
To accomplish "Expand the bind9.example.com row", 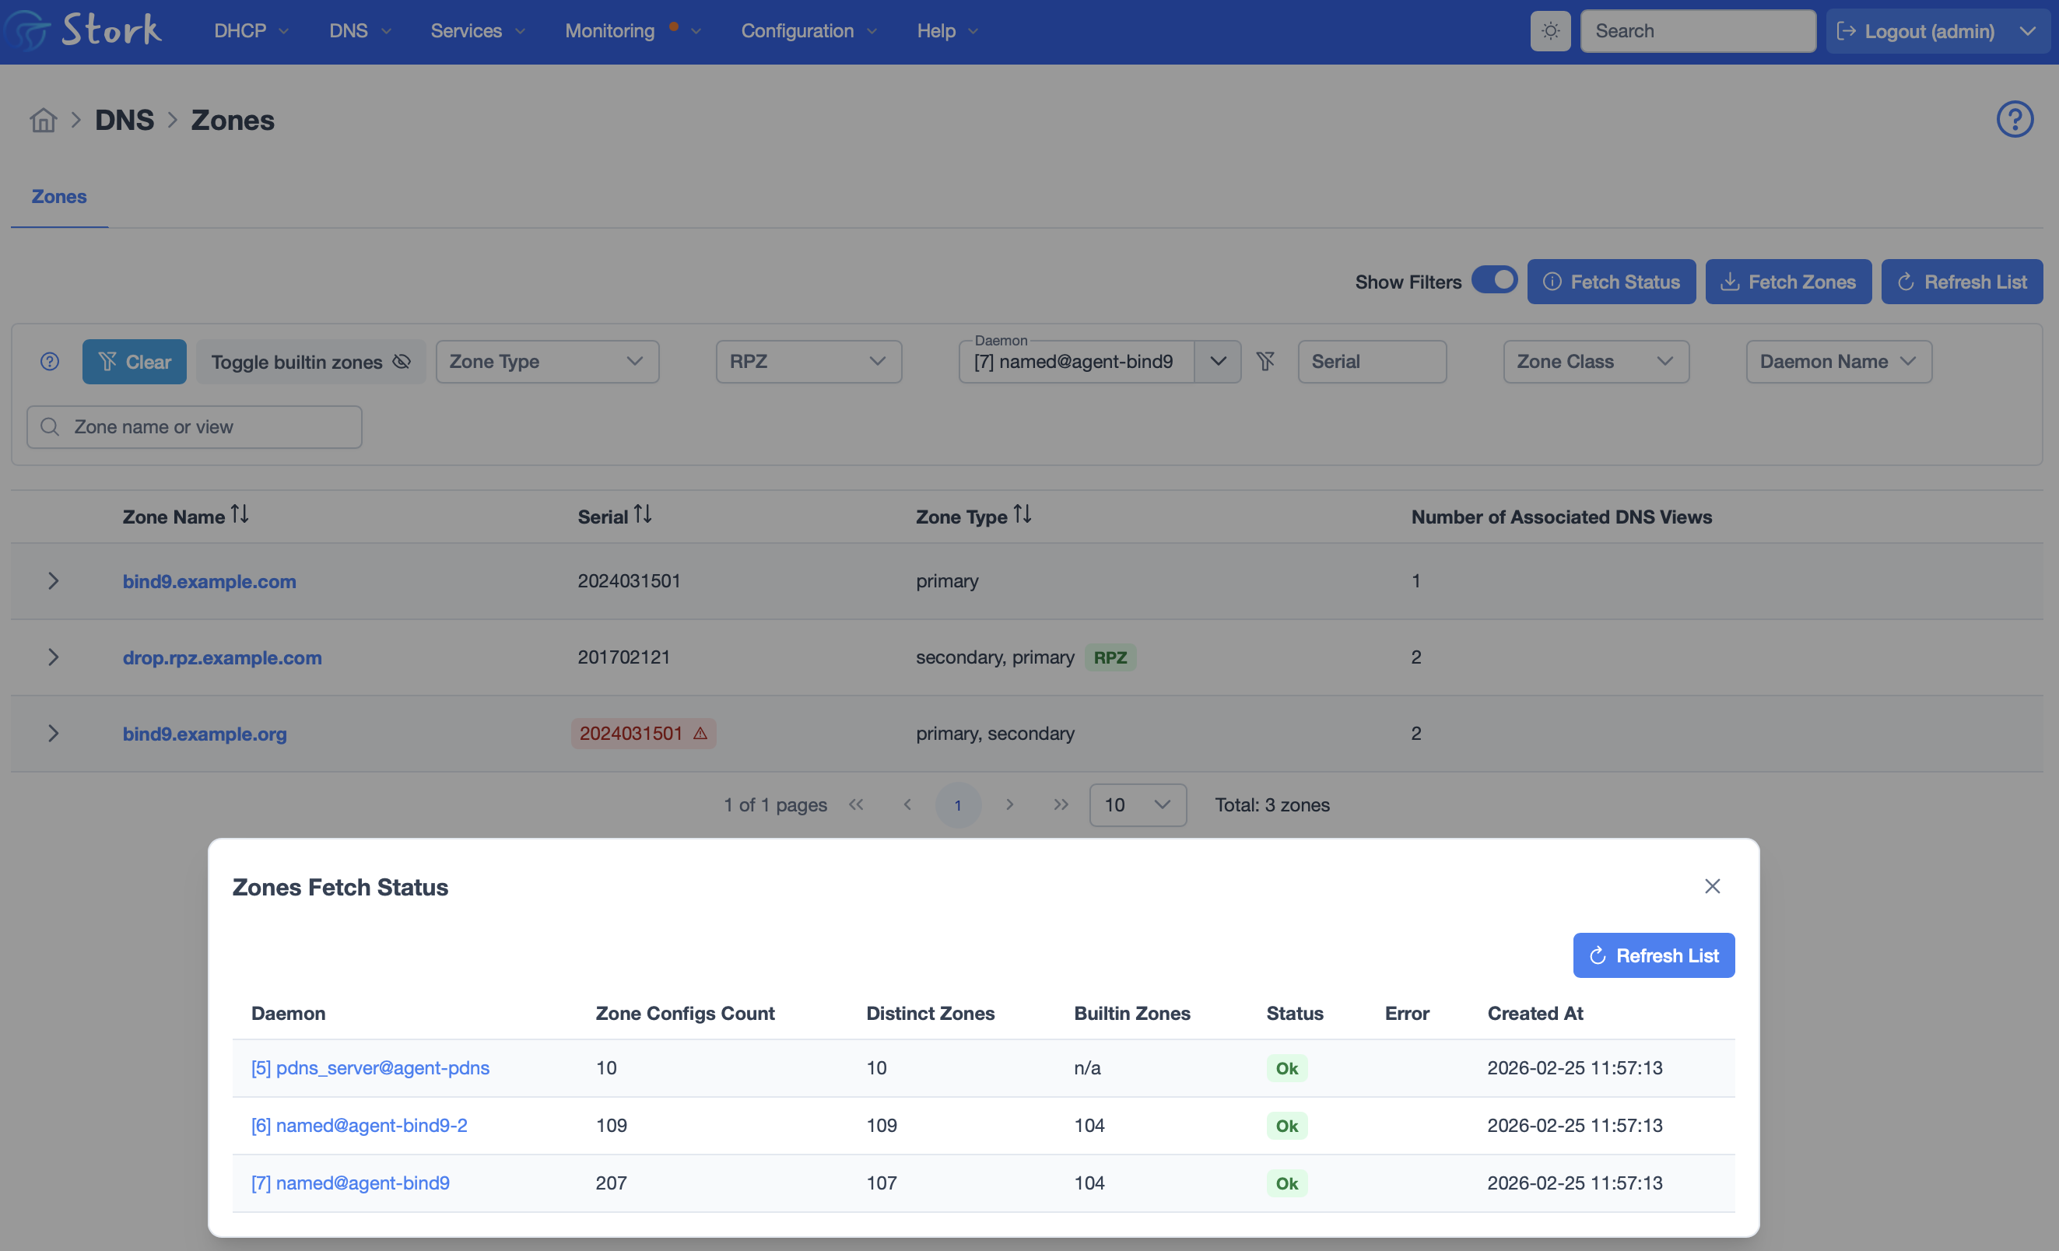I will [54, 581].
